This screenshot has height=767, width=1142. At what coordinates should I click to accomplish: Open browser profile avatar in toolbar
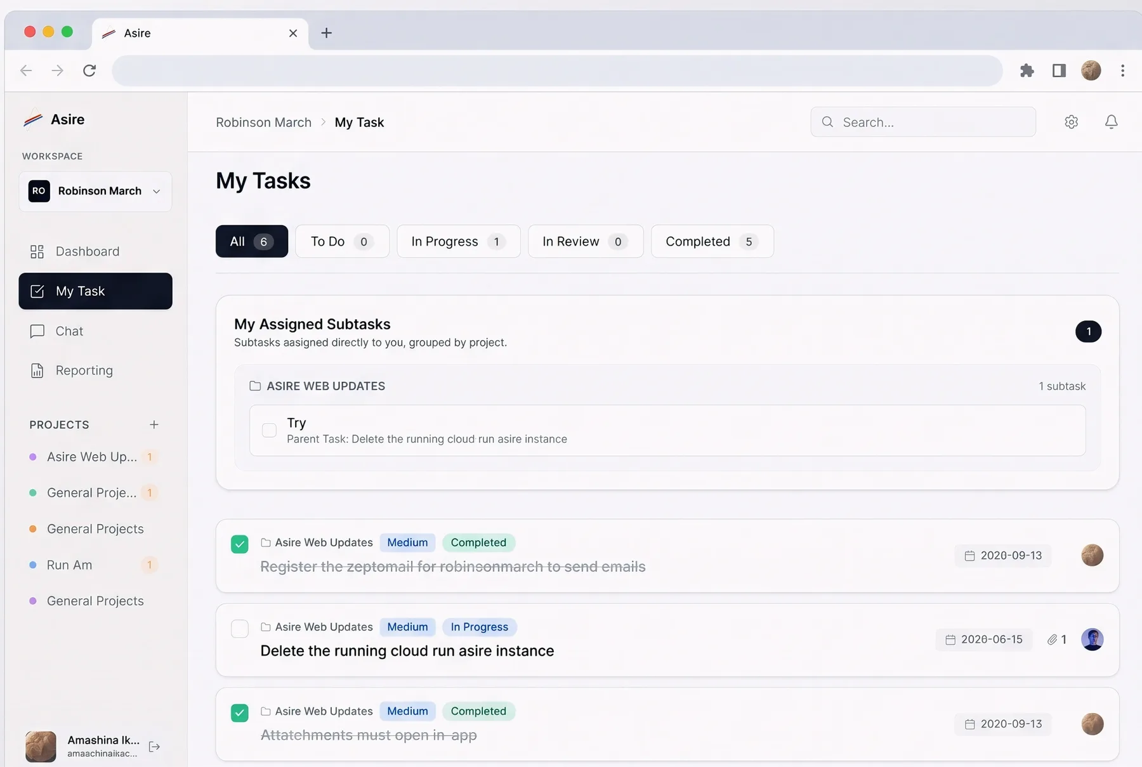(1091, 70)
